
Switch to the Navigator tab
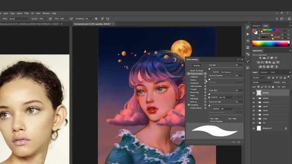(x=256, y=26)
